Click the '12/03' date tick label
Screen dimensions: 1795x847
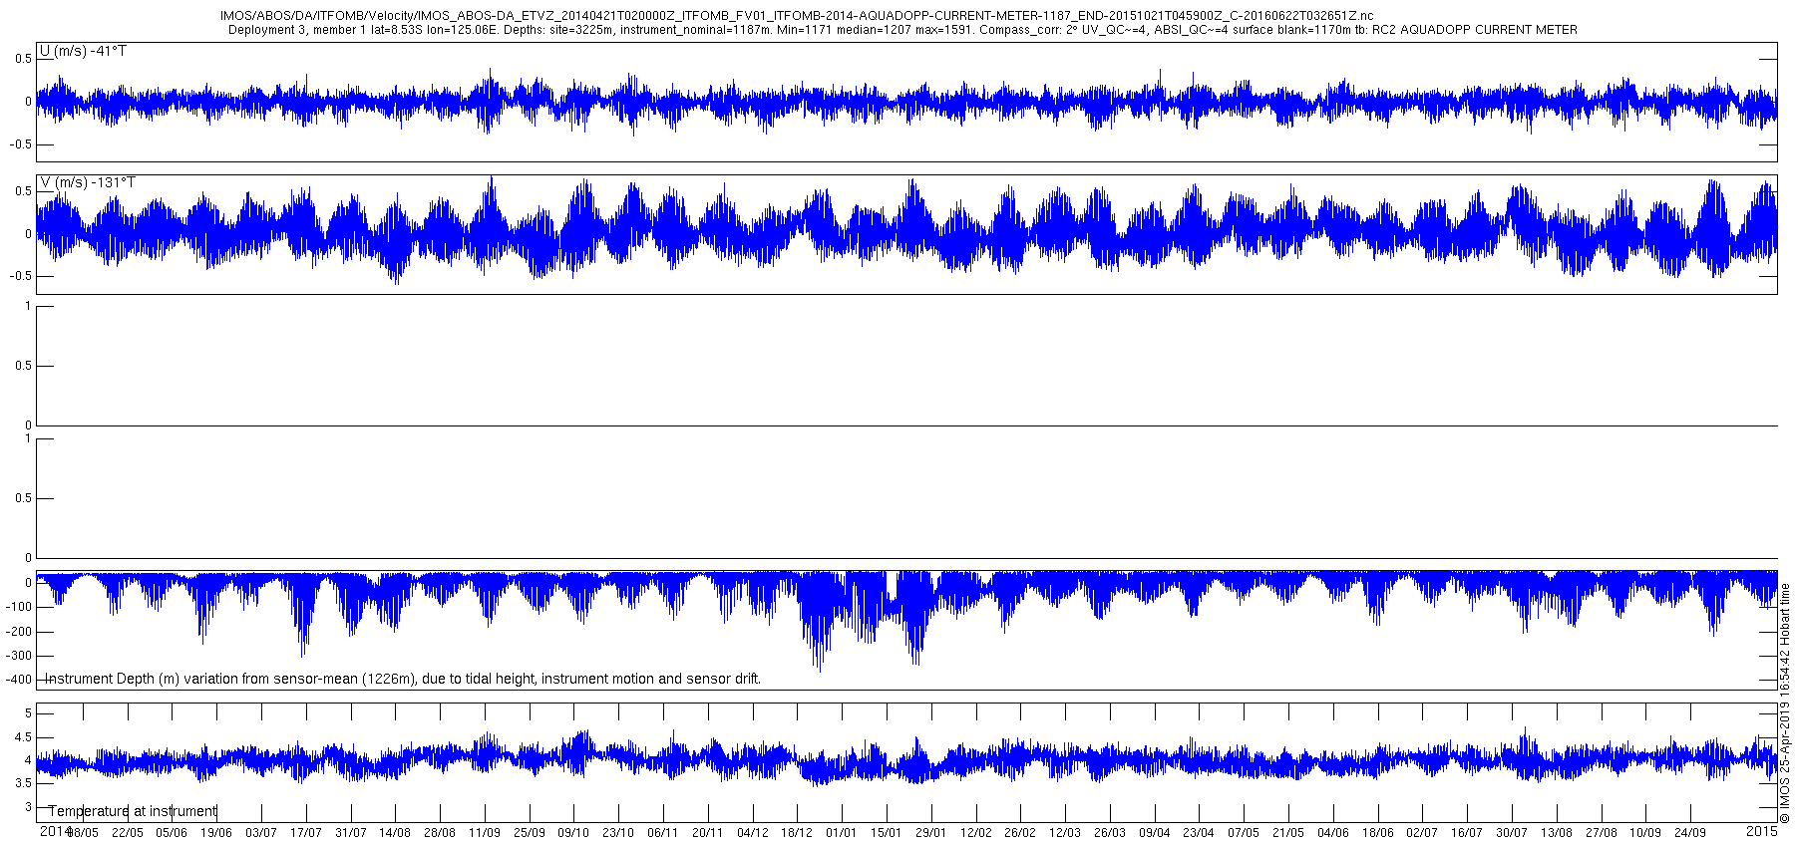[x=1065, y=833]
